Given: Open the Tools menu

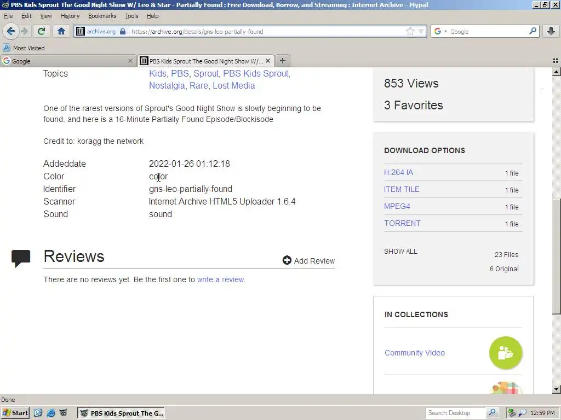Looking at the screenshot, I should point(131,16).
